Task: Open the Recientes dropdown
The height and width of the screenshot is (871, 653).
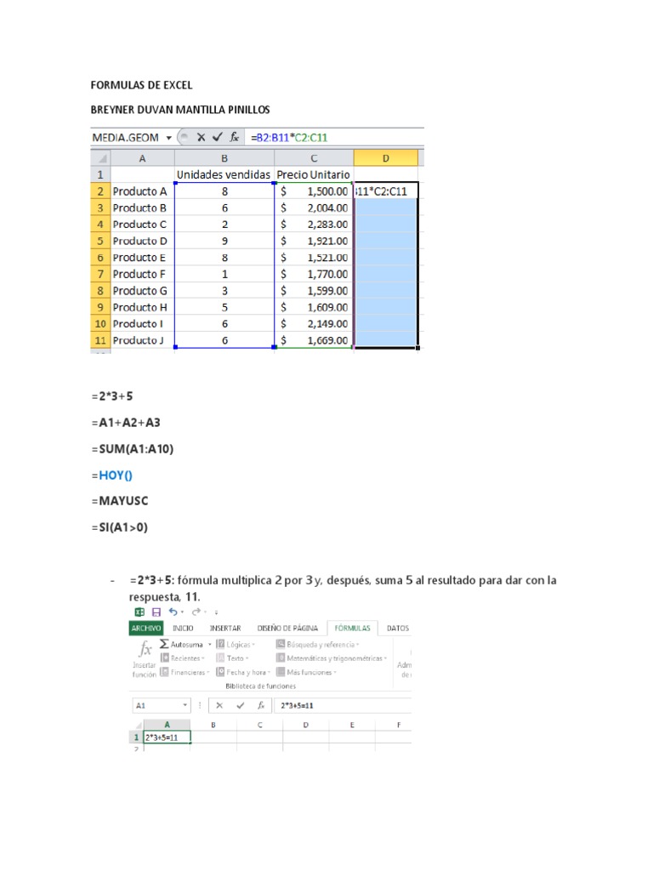Action: pos(202,658)
